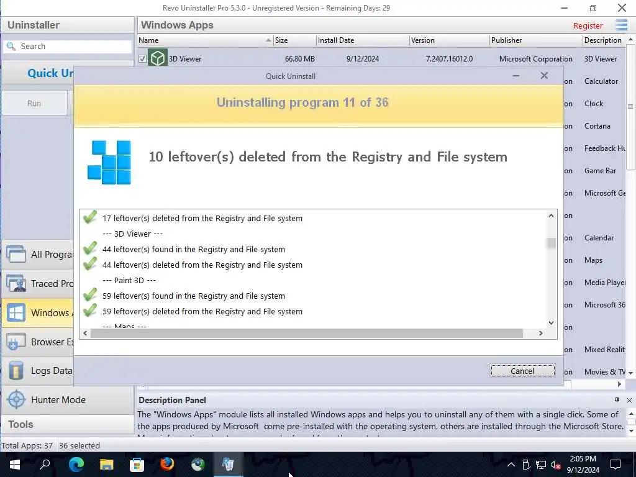Cancel the Quick Uninstall process
636x477 pixels.
[522, 371]
